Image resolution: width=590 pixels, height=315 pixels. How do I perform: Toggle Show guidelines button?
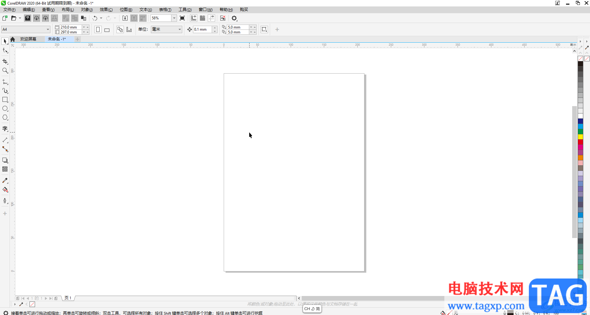click(x=211, y=18)
